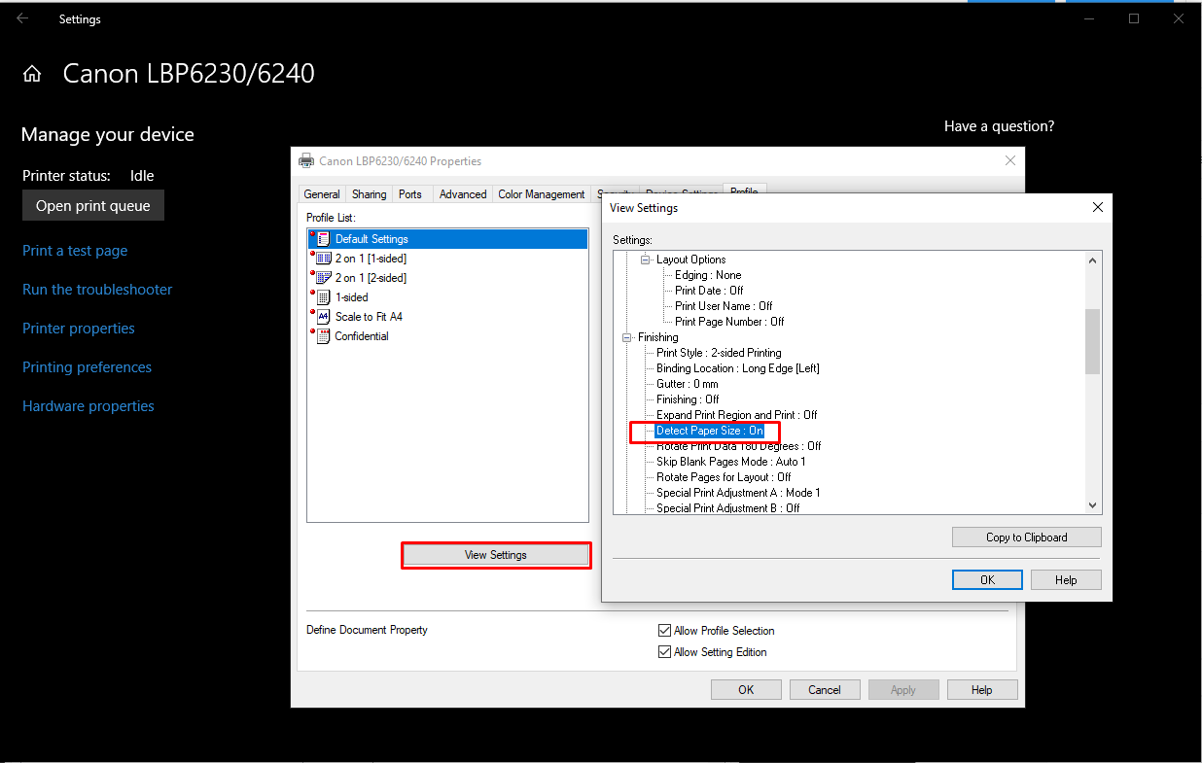Click OK in View Settings dialog
The width and height of the screenshot is (1202, 763).
coord(987,580)
